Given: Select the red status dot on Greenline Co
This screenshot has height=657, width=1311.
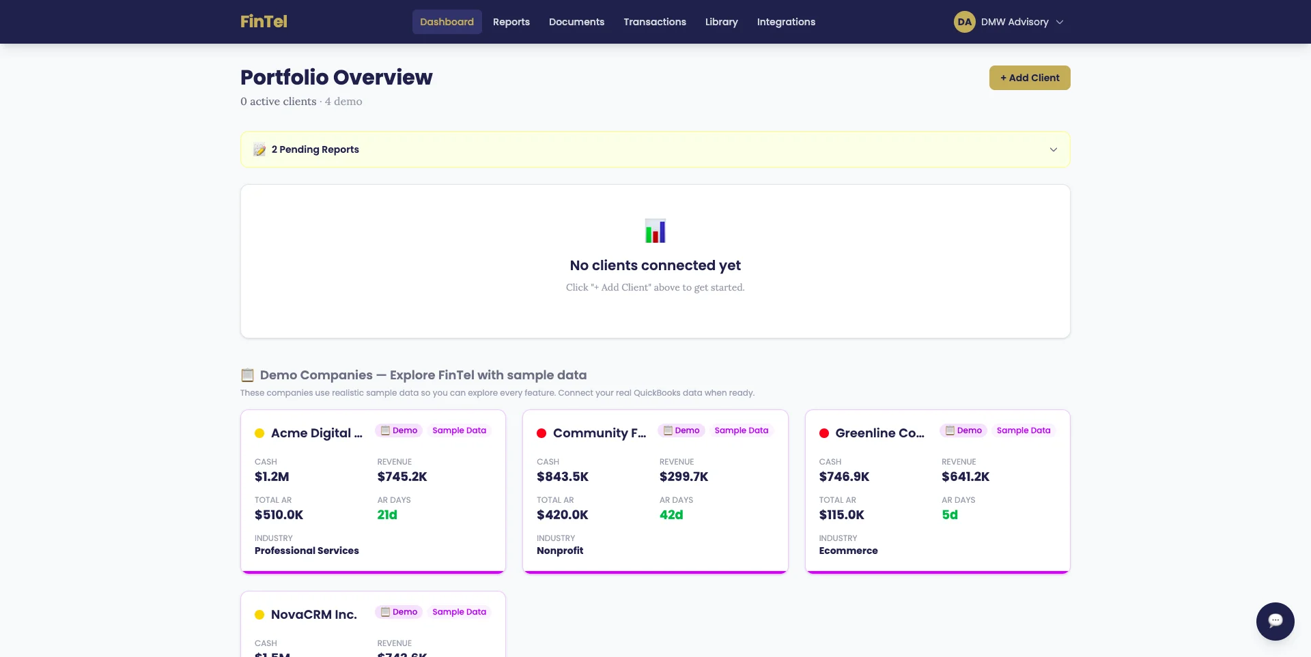Looking at the screenshot, I should coord(823,433).
